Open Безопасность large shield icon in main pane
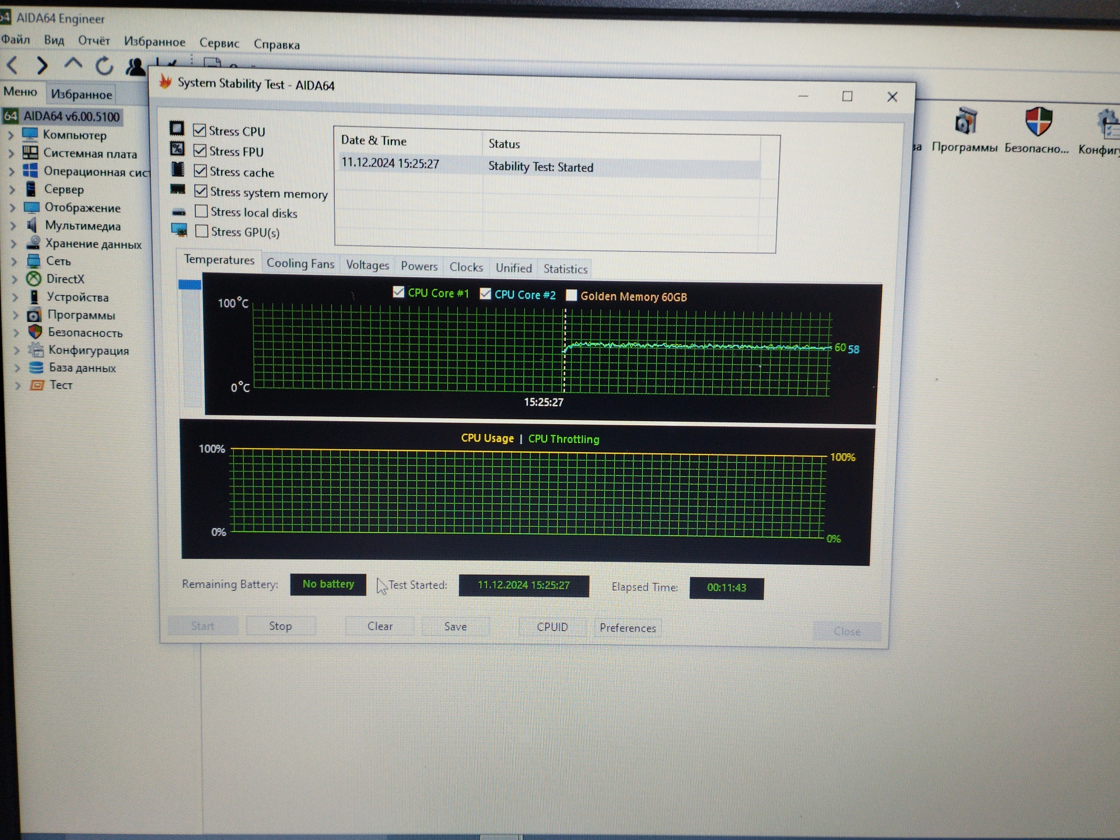 [x=1038, y=121]
